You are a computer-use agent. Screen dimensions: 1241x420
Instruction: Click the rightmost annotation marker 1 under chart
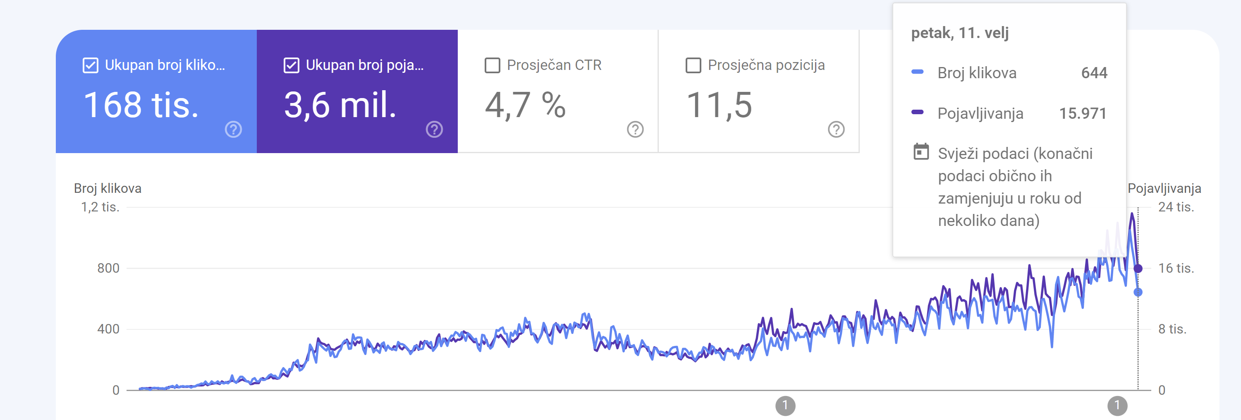point(1117,406)
